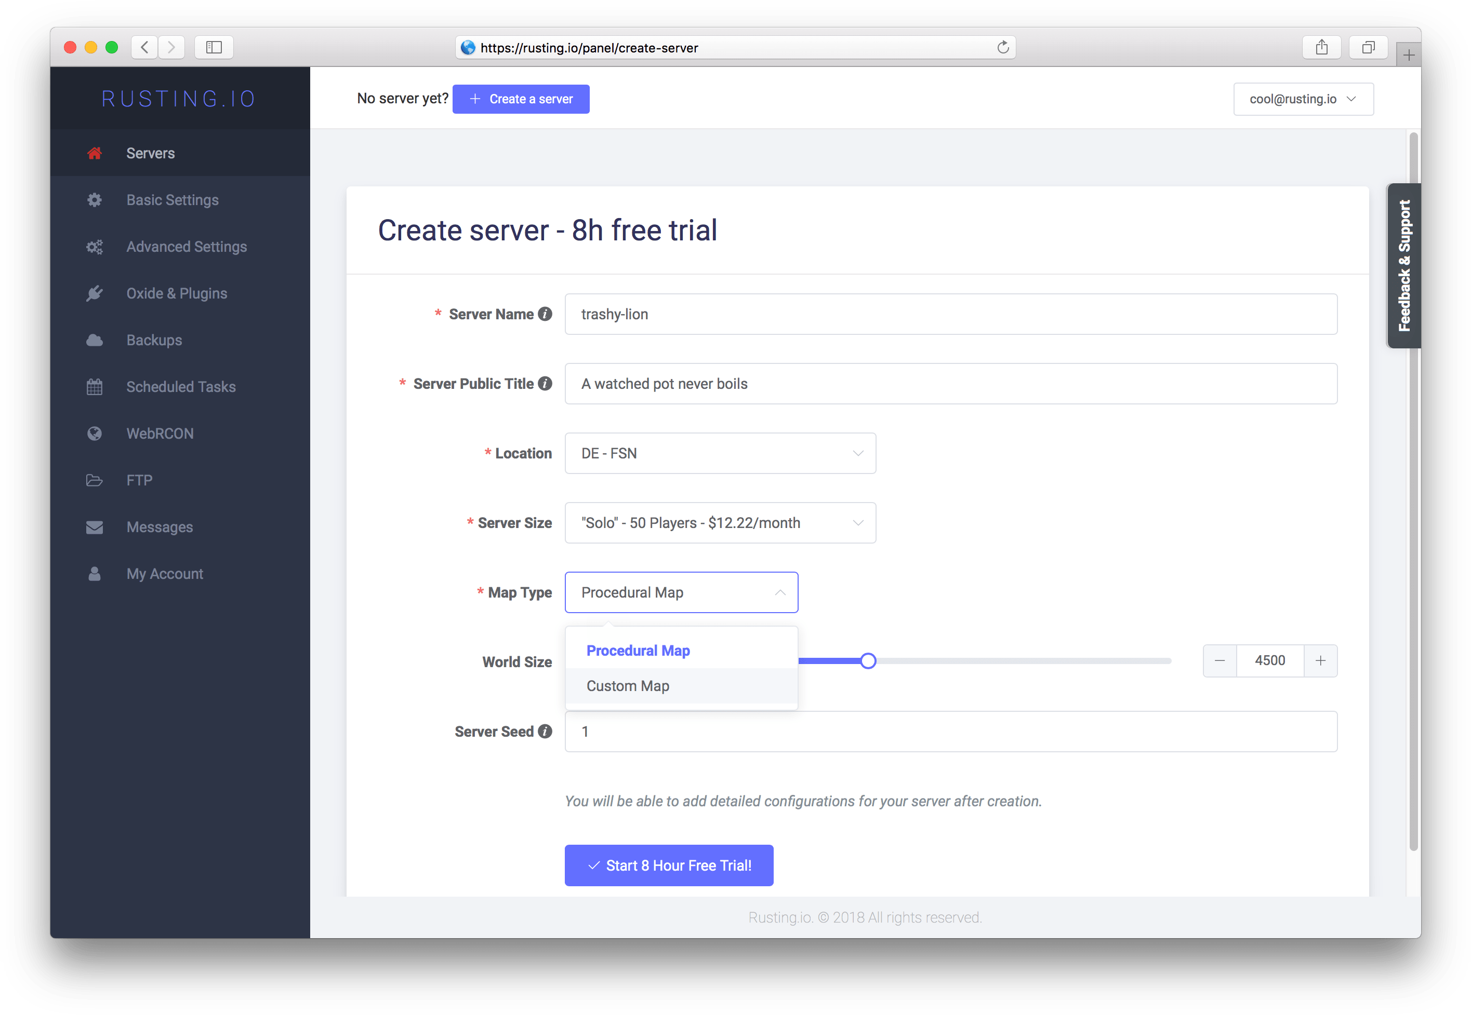Click the FTP folder icon
The height and width of the screenshot is (1015, 1471).
94,480
